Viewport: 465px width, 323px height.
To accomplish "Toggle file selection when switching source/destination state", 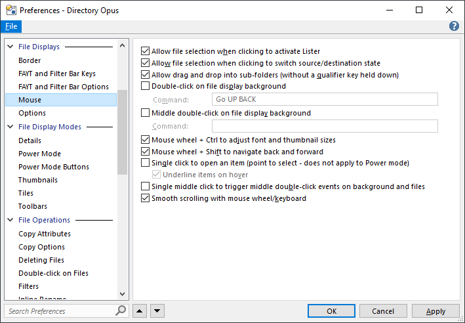I will click(145, 63).
